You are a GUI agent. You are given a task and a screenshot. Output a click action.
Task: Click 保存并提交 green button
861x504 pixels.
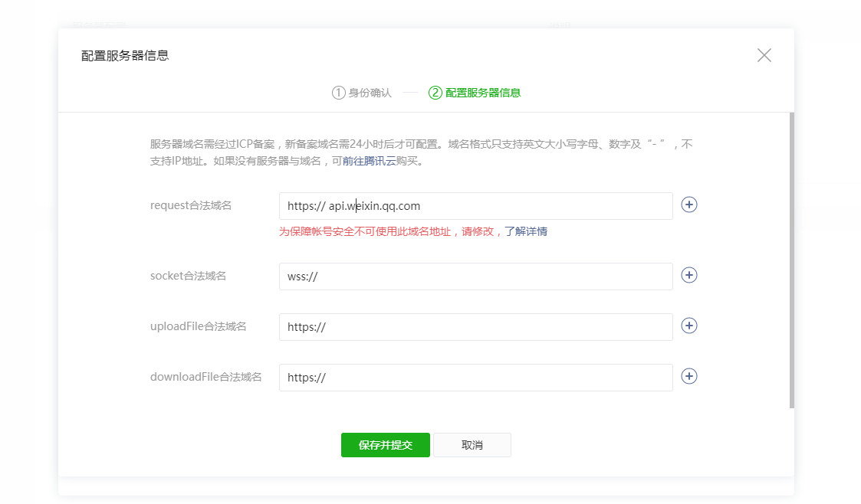pos(386,445)
